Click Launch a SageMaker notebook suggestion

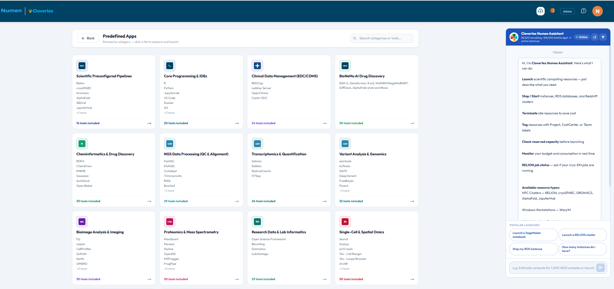pyautogui.click(x=533, y=235)
